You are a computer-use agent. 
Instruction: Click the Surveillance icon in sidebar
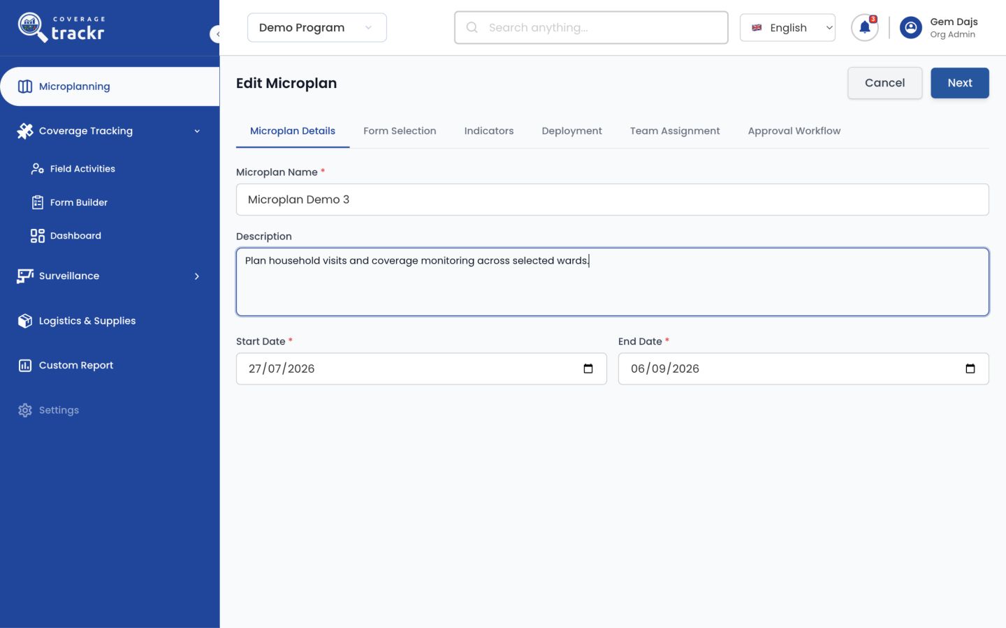[25, 276]
